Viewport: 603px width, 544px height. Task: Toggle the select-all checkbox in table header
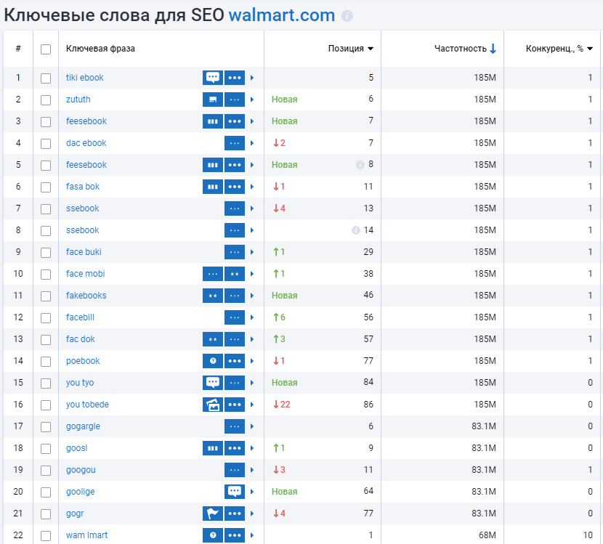coord(46,49)
